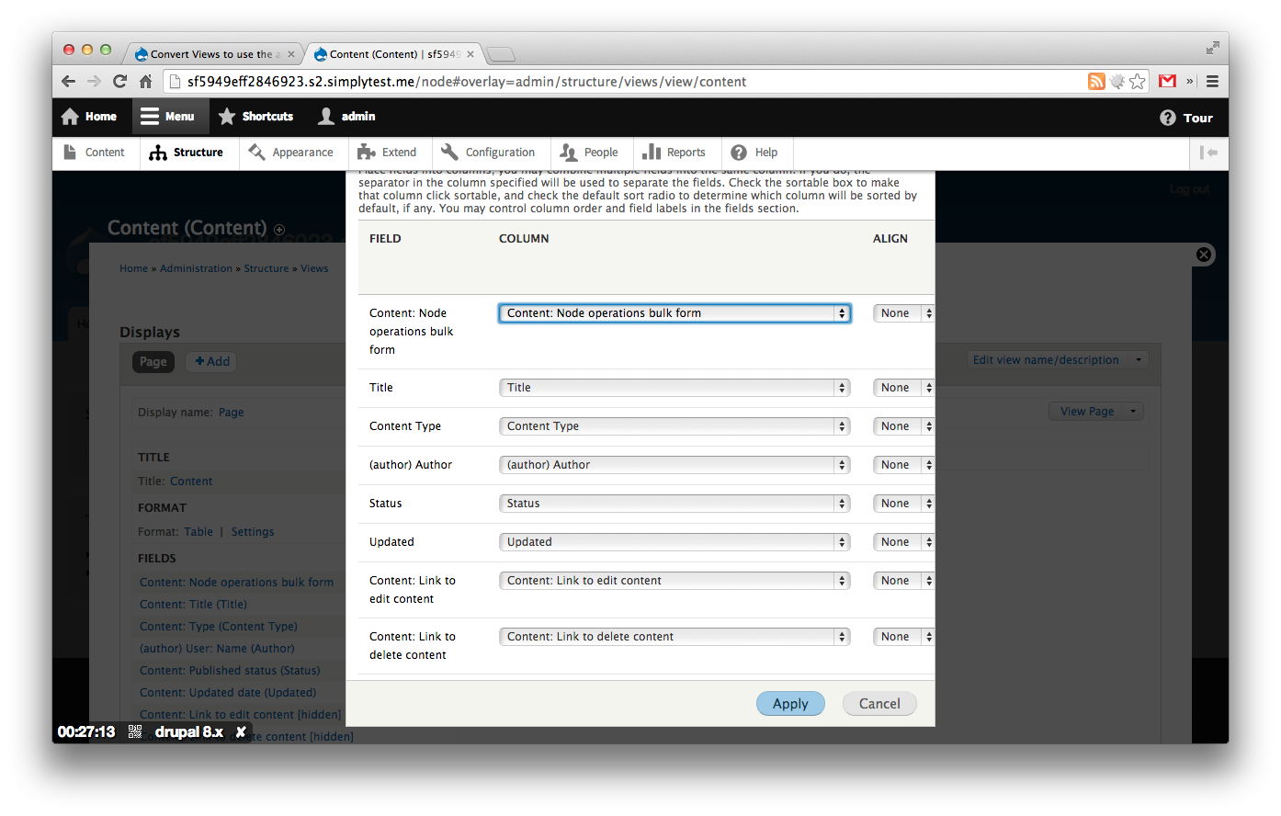
Task: Click the RSS feed extension icon
Action: tap(1096, 82)
